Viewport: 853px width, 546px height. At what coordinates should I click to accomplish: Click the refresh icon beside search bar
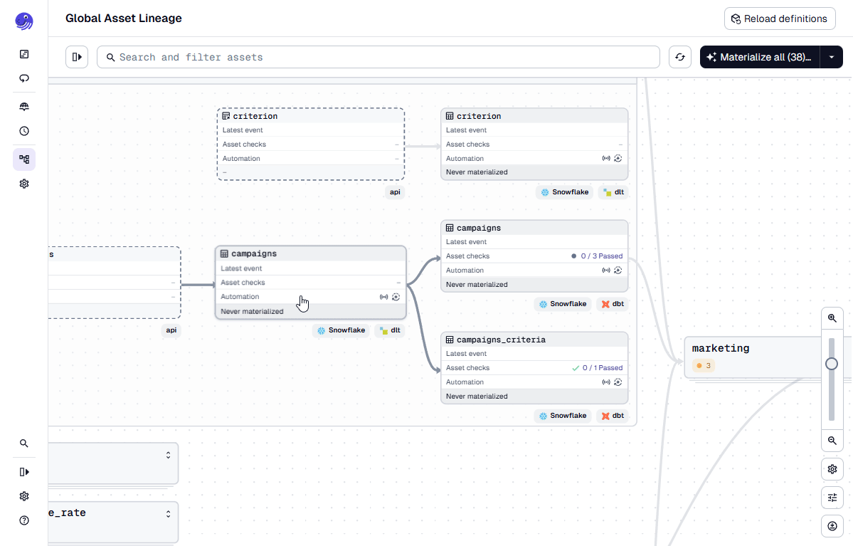coord(680,57)
